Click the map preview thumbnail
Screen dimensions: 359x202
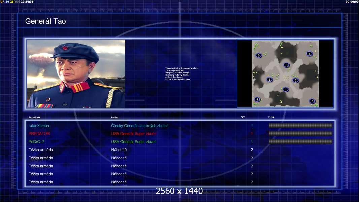click(x=285, y=74)
